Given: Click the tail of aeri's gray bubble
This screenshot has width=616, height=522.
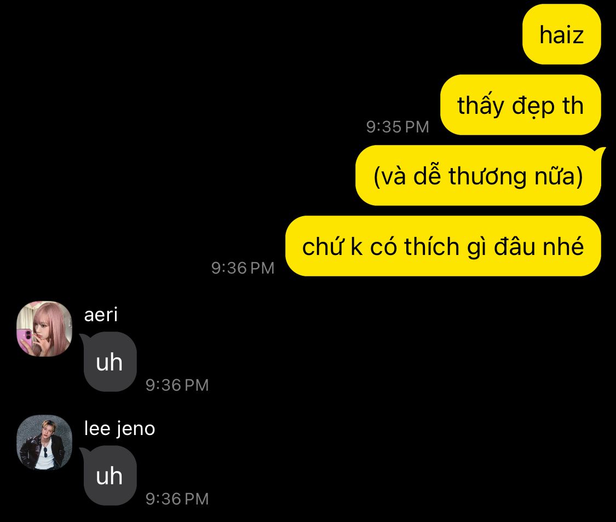Looking at the screenshot, I should pyautogui.click(x=84, y=338).
